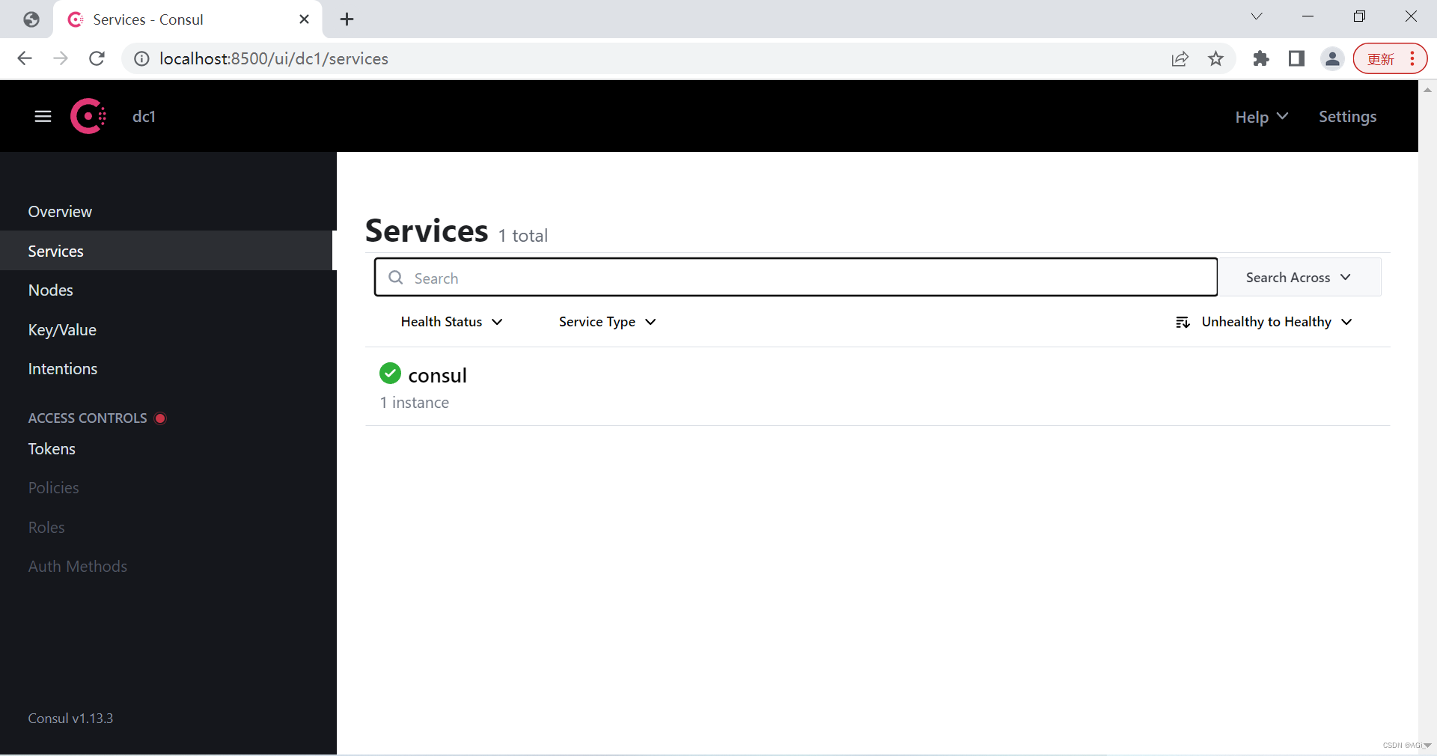
Task: Click the Consul logo
Action: pyautogui.click(x=88, y=117)
